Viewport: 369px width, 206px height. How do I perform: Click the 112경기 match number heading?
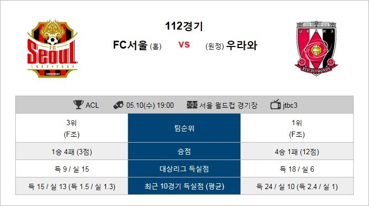point(184,26)
